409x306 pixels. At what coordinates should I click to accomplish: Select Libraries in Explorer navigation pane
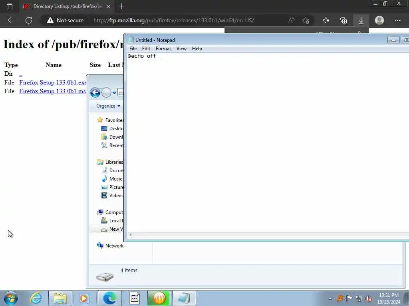pyautogui.click(x=110, y=162)
